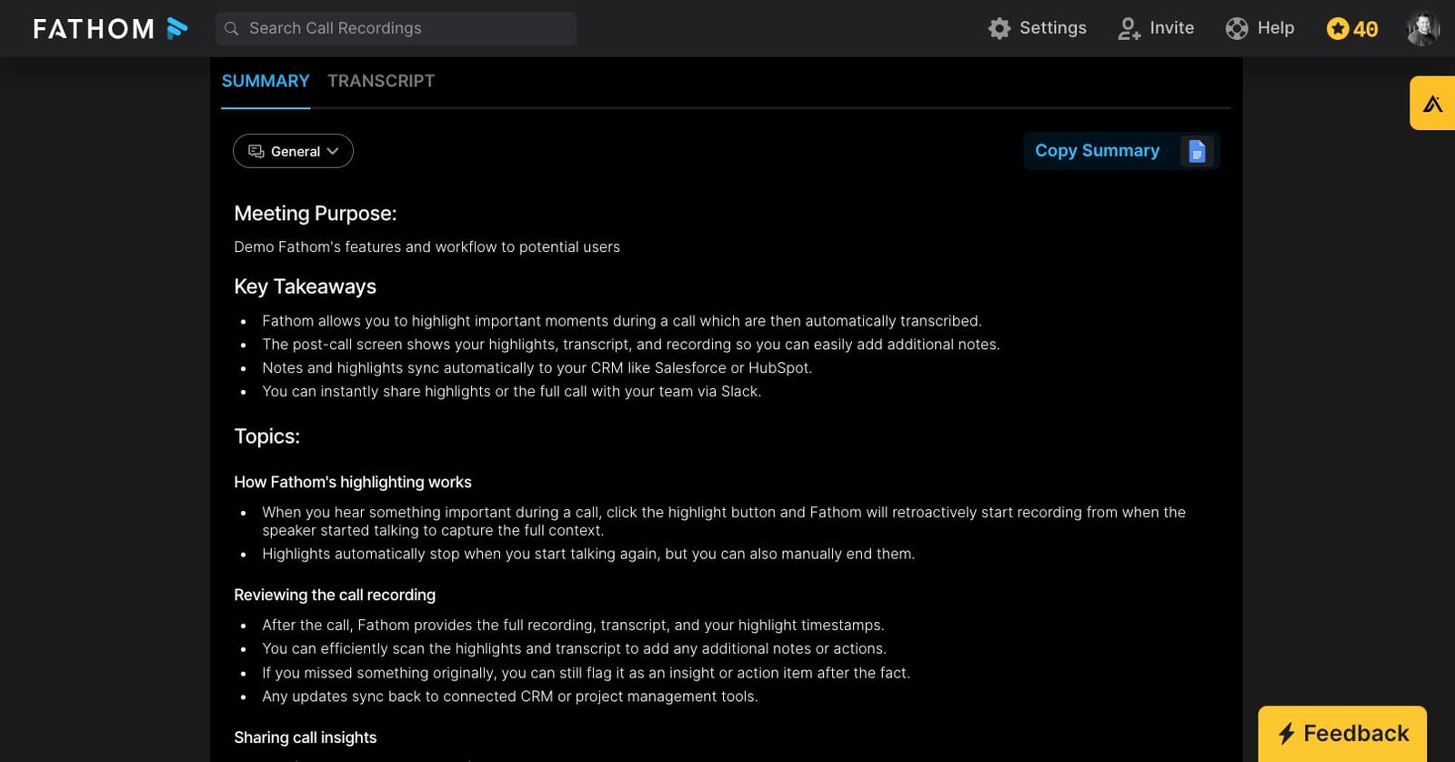Open the yellow side tab widget
The width and height of the screenshot is (1455, 762).
pos(1432,104)
